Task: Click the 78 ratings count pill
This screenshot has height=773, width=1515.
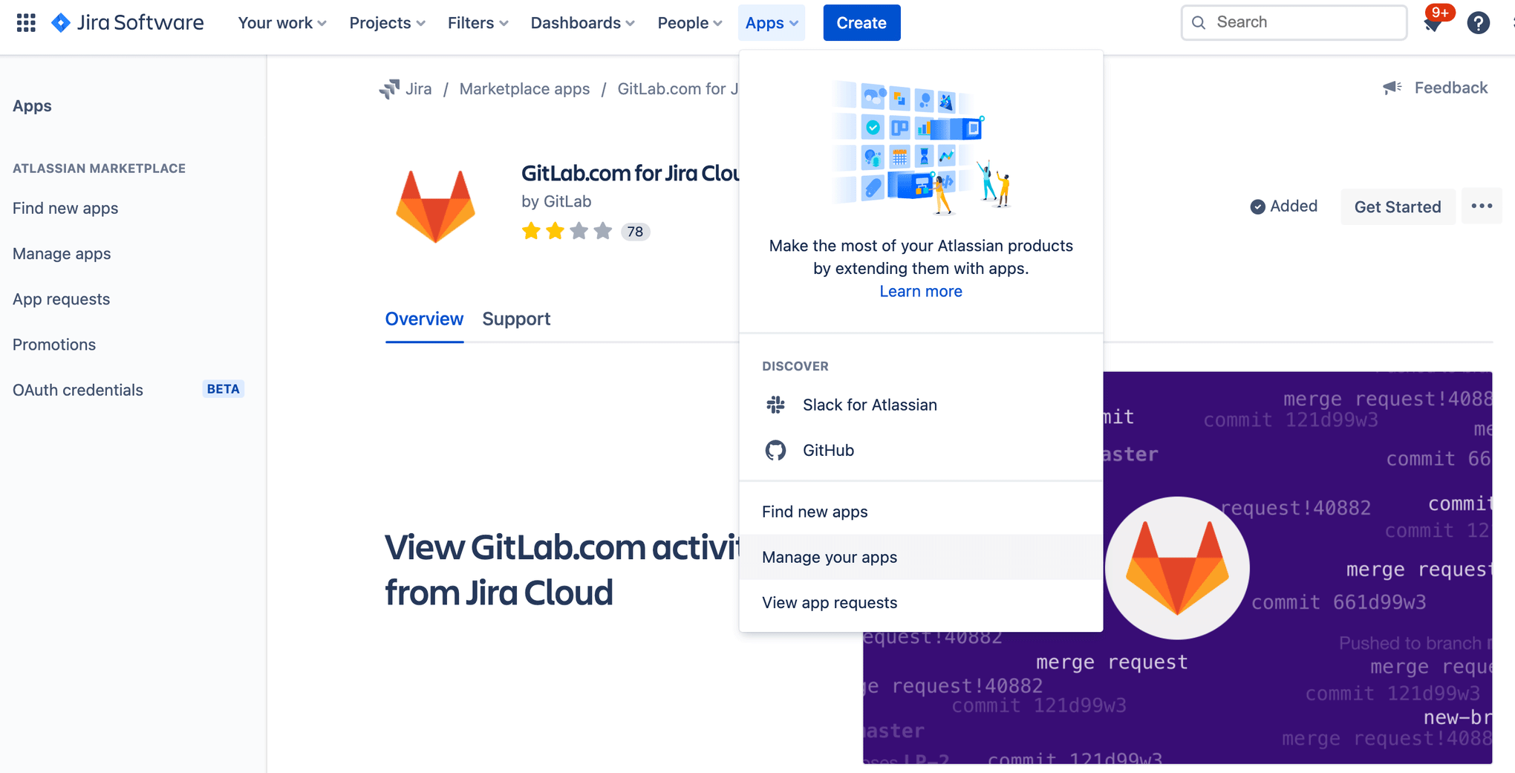Action: click(636, 231)
